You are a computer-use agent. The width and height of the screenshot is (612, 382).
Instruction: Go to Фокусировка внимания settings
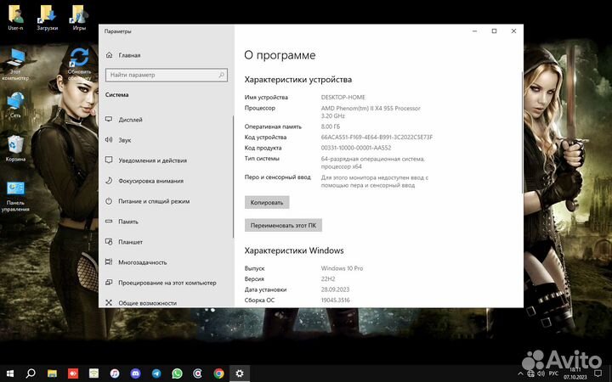click(150, 181)
